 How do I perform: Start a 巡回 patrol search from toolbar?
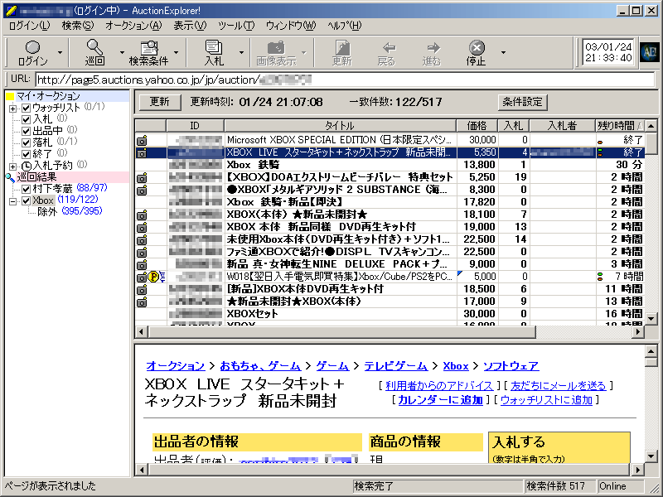tap(94, 52)
